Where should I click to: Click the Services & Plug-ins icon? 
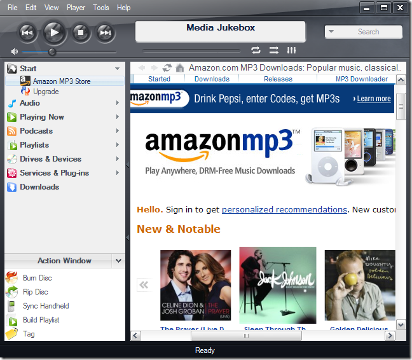12,173
